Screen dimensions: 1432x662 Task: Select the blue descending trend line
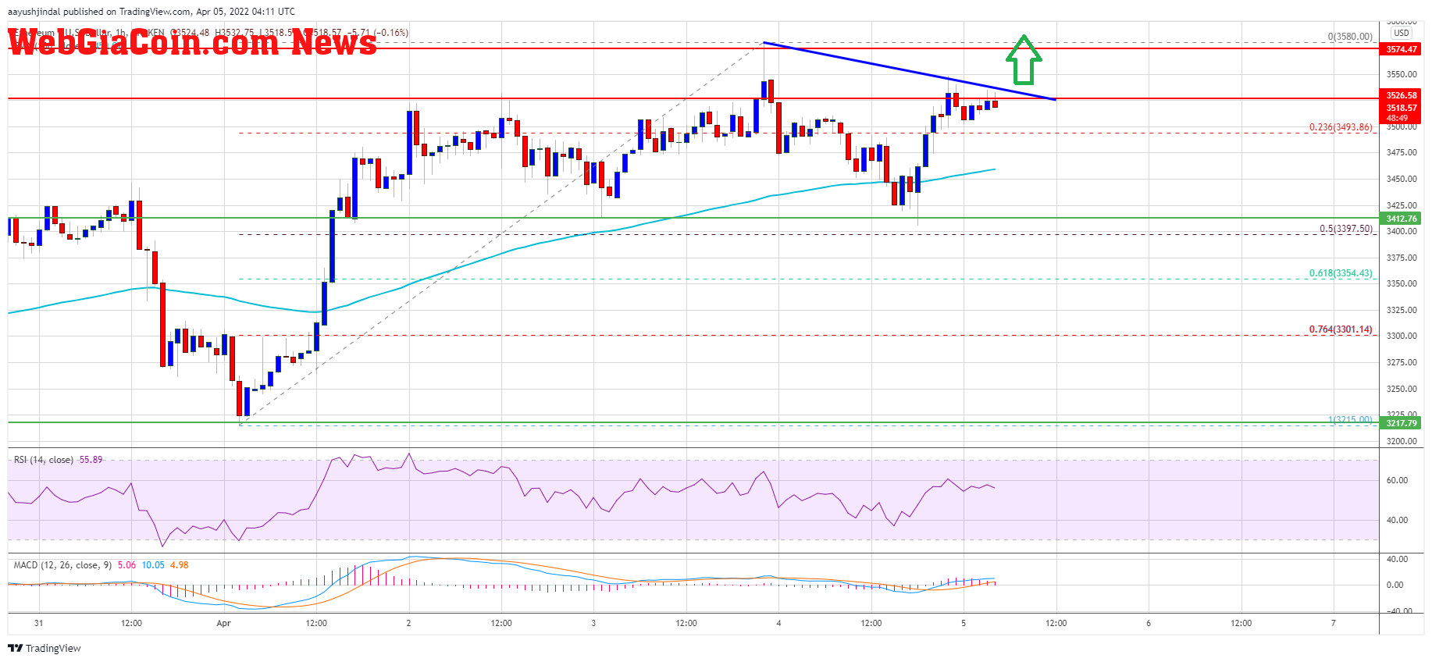(x=910, y=71)
